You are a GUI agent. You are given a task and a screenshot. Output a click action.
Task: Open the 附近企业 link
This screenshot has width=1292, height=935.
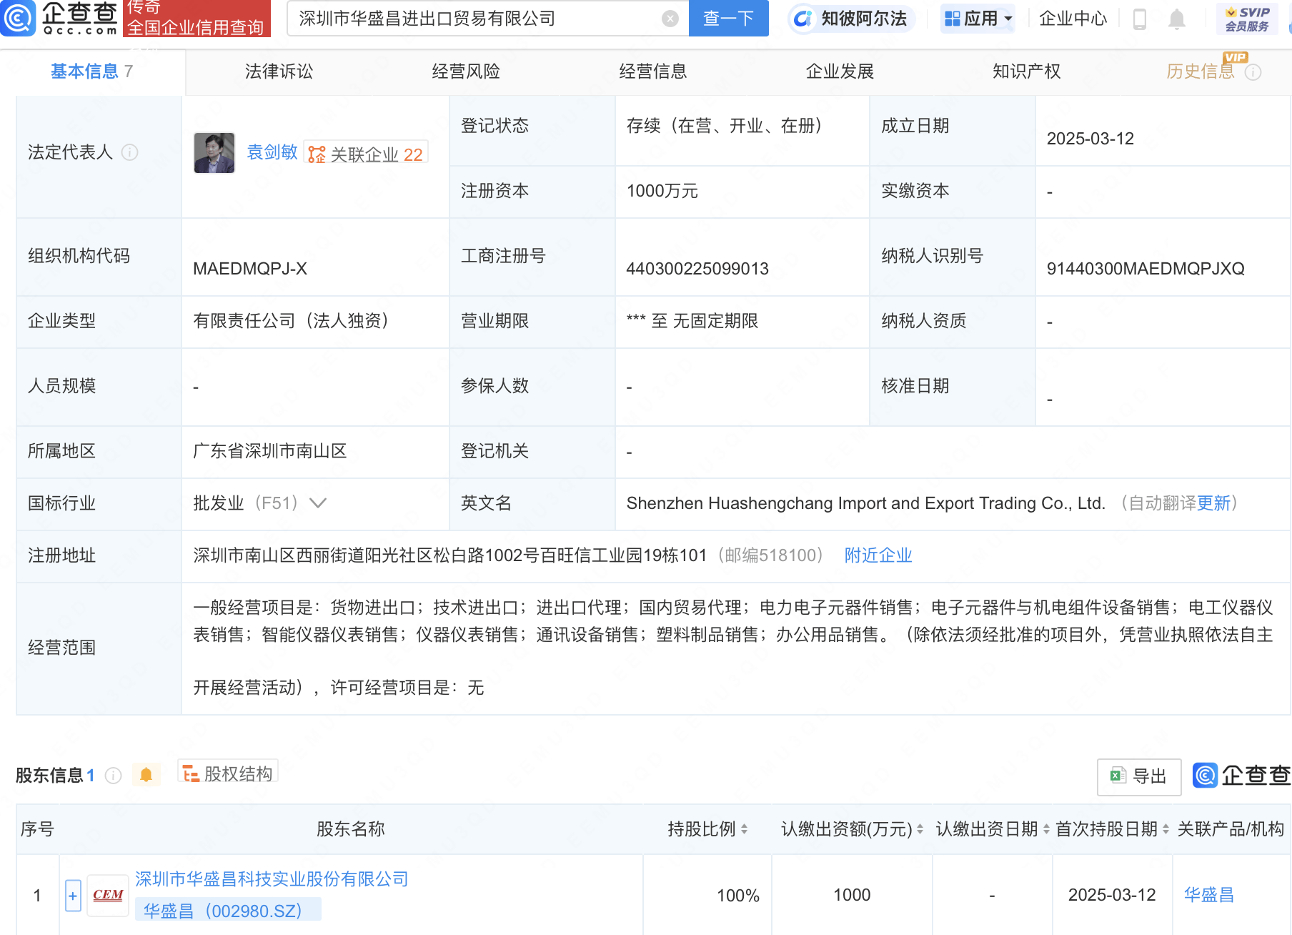(878, 555)
